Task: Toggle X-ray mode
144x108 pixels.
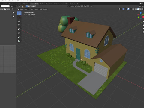Action: click(x=133, y=9)
